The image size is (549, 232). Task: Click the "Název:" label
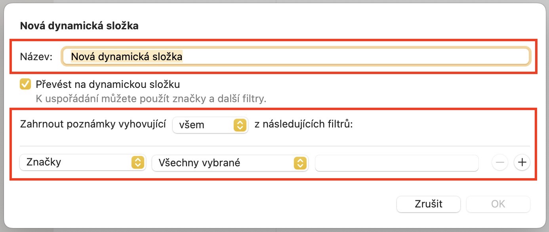tap(36, 57)
